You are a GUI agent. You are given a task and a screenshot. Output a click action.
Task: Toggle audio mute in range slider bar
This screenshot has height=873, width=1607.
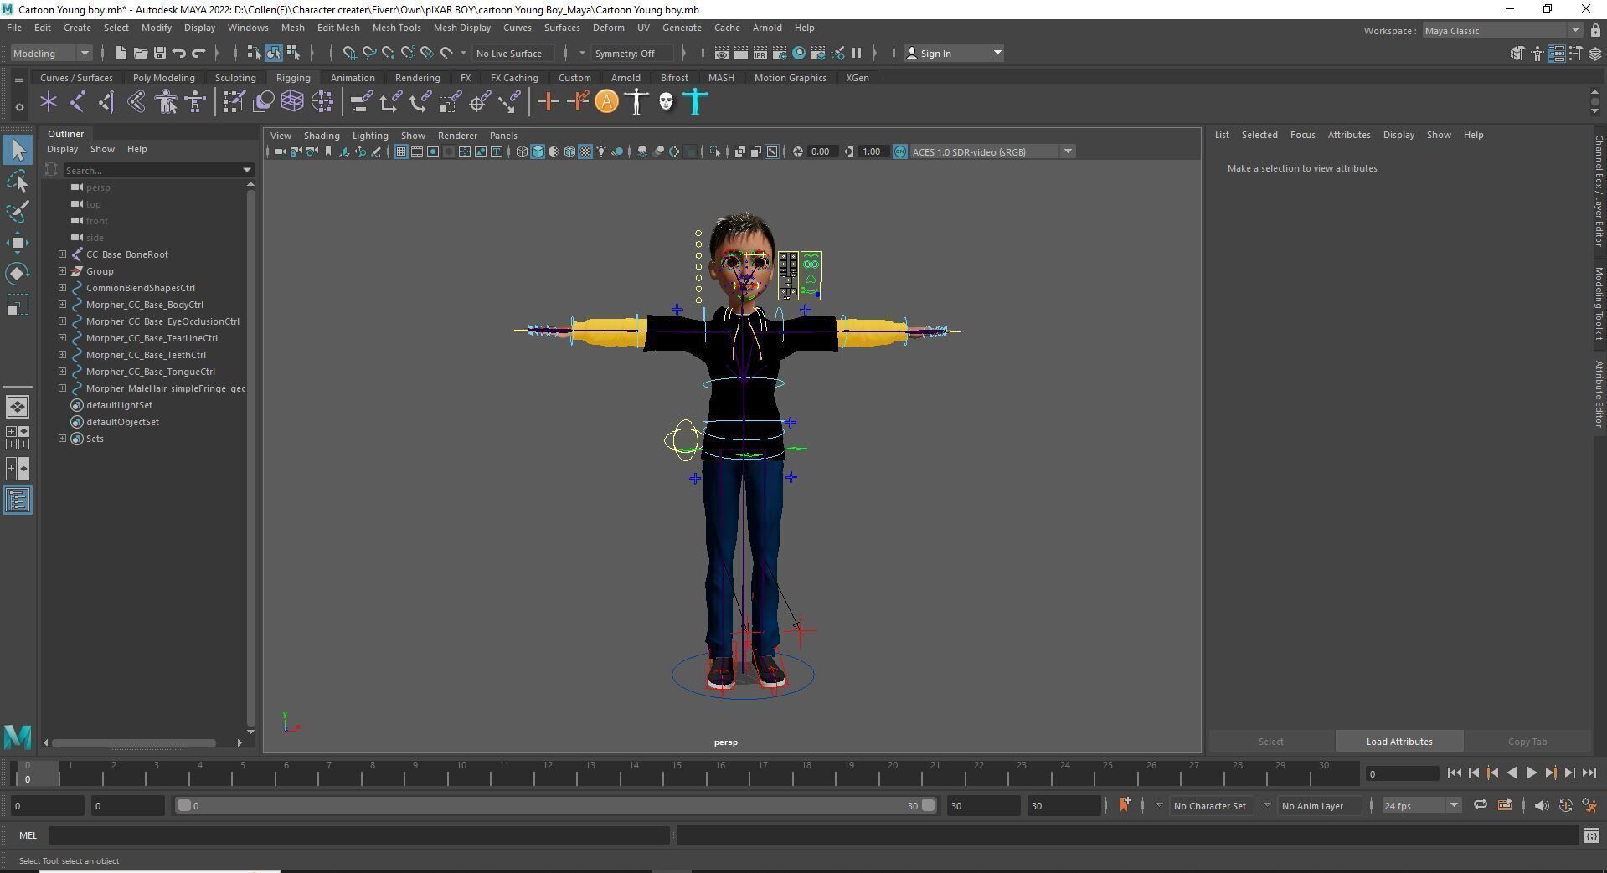(1541, 805)
